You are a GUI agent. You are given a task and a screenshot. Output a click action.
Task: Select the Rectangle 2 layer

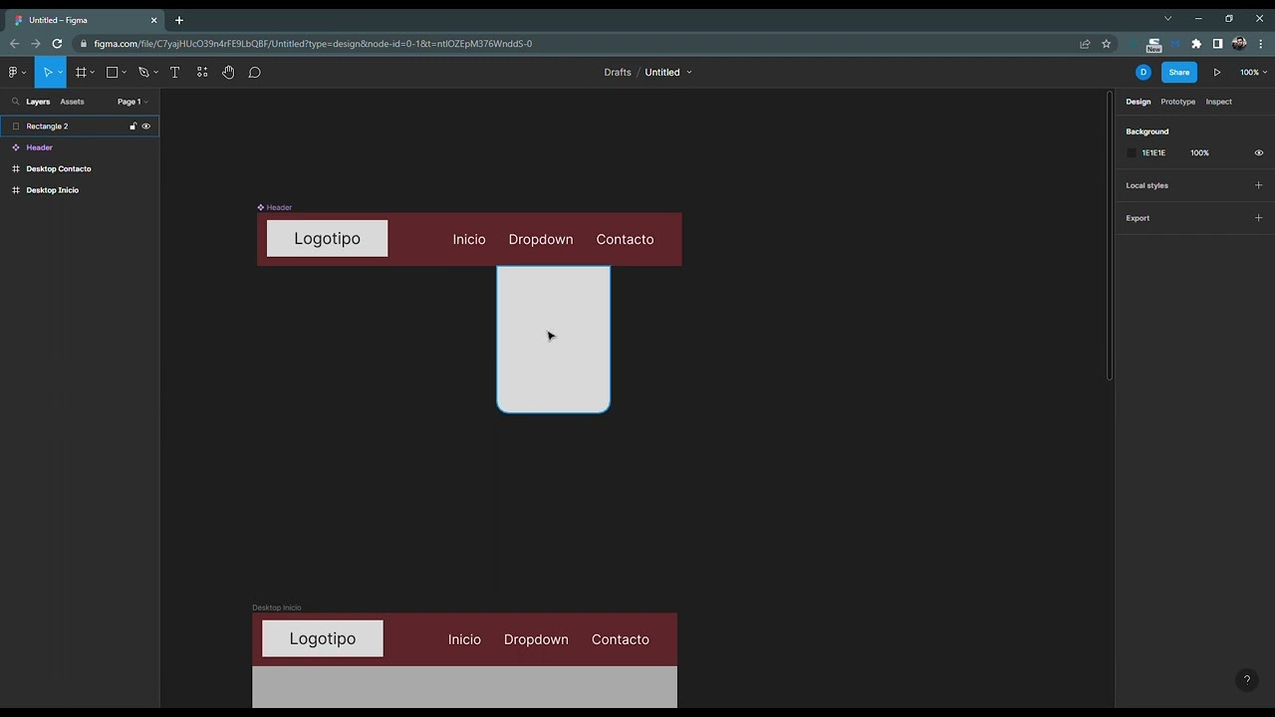[x=80, y=126]
